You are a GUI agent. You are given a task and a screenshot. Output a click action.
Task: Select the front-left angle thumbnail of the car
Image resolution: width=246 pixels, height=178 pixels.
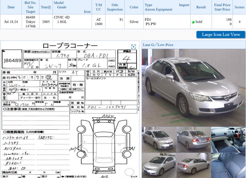[x=158, y=140]
